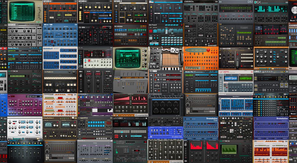Open the blue Drumulation One panel
The image size is (297, 163).
click(201, 128)
